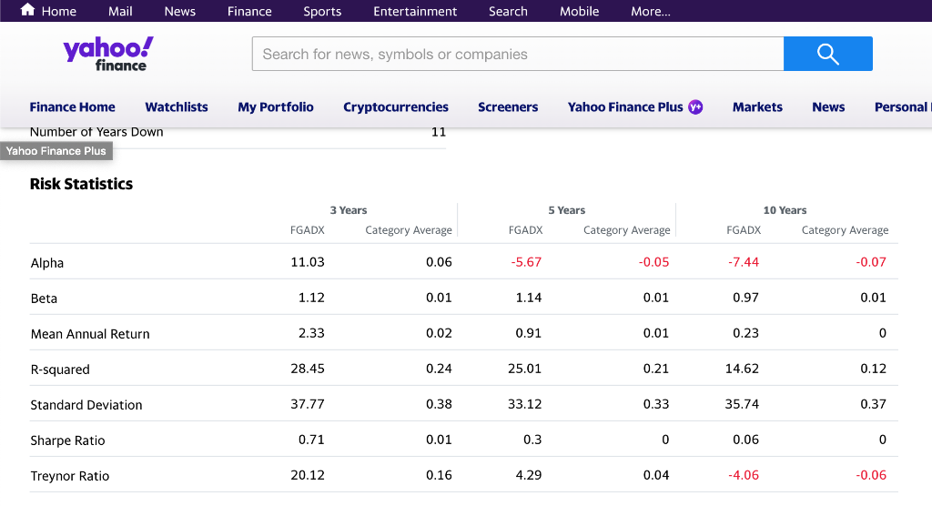
Task: Click the 5-year Mean Annual Return 0.91
Action: [529, 334]
